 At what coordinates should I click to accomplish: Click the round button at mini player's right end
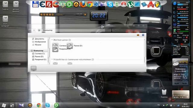tap(85, 15)
